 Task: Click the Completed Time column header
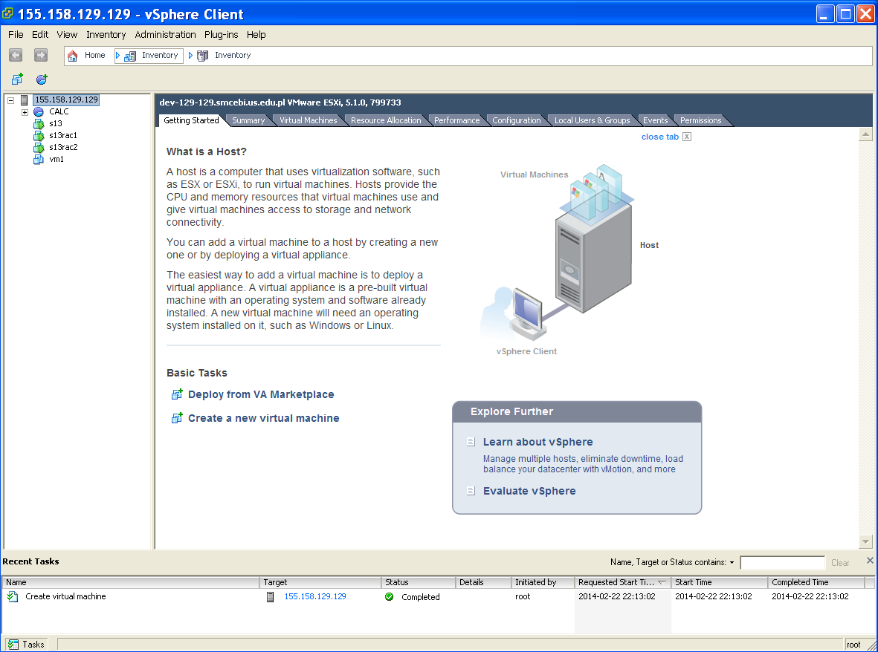[x=816, y=582]
